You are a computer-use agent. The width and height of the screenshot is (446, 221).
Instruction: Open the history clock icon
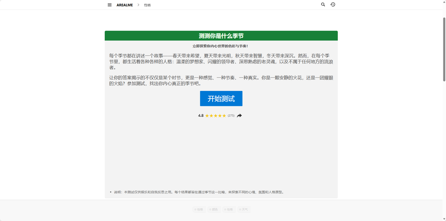tap(333, 4)
